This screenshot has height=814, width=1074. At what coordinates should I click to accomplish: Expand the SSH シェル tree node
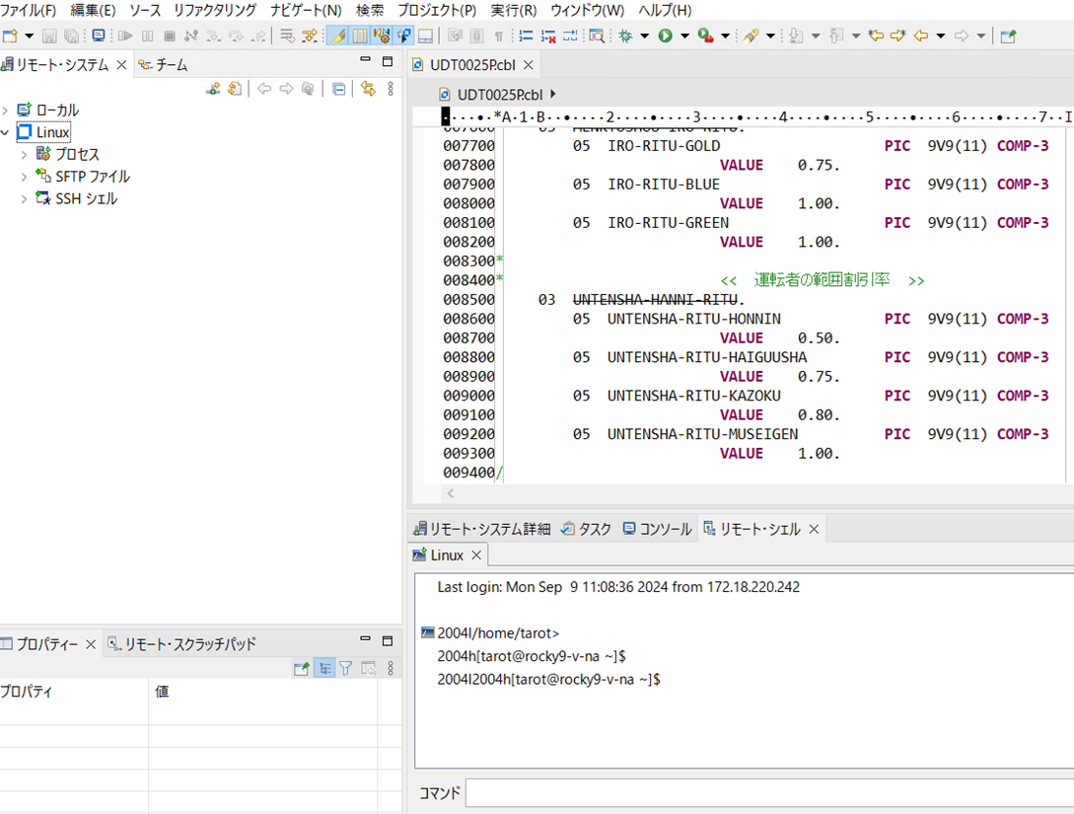coord(24,198)
